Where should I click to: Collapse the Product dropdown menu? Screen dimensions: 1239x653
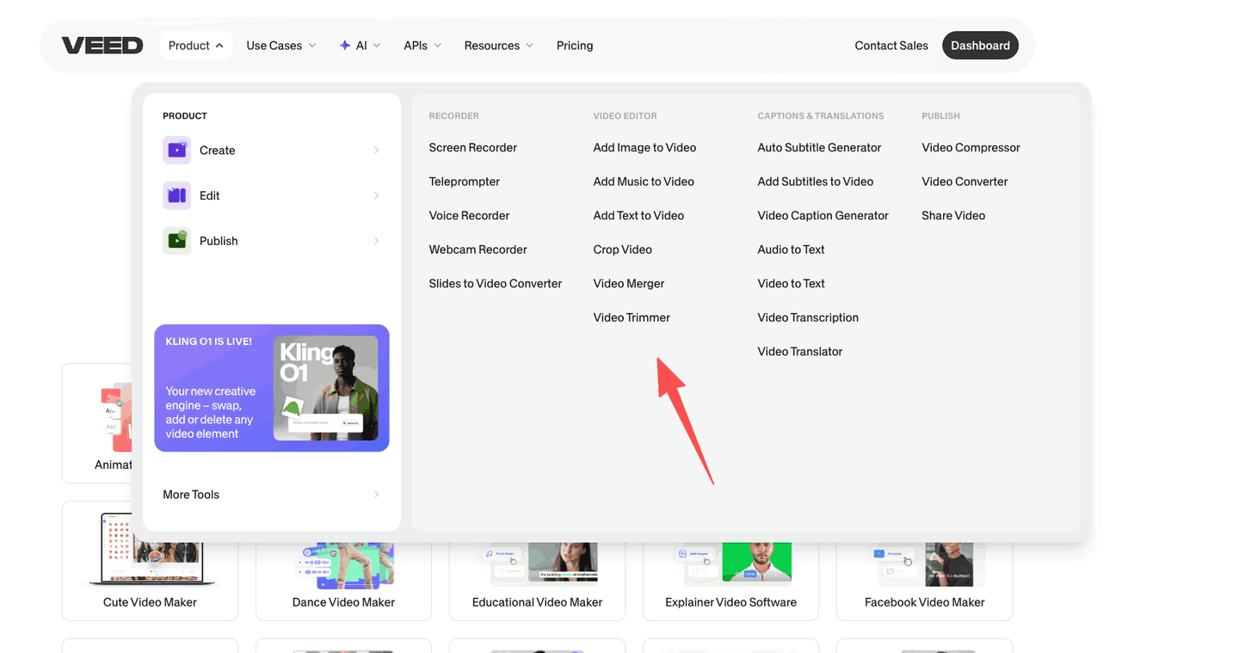(196, 46)
